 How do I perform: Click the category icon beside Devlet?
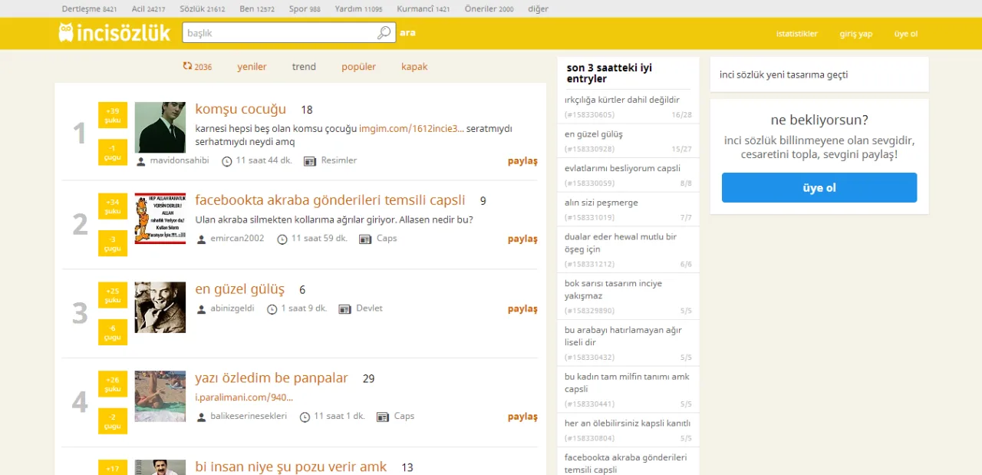click(x=345, y=309)
